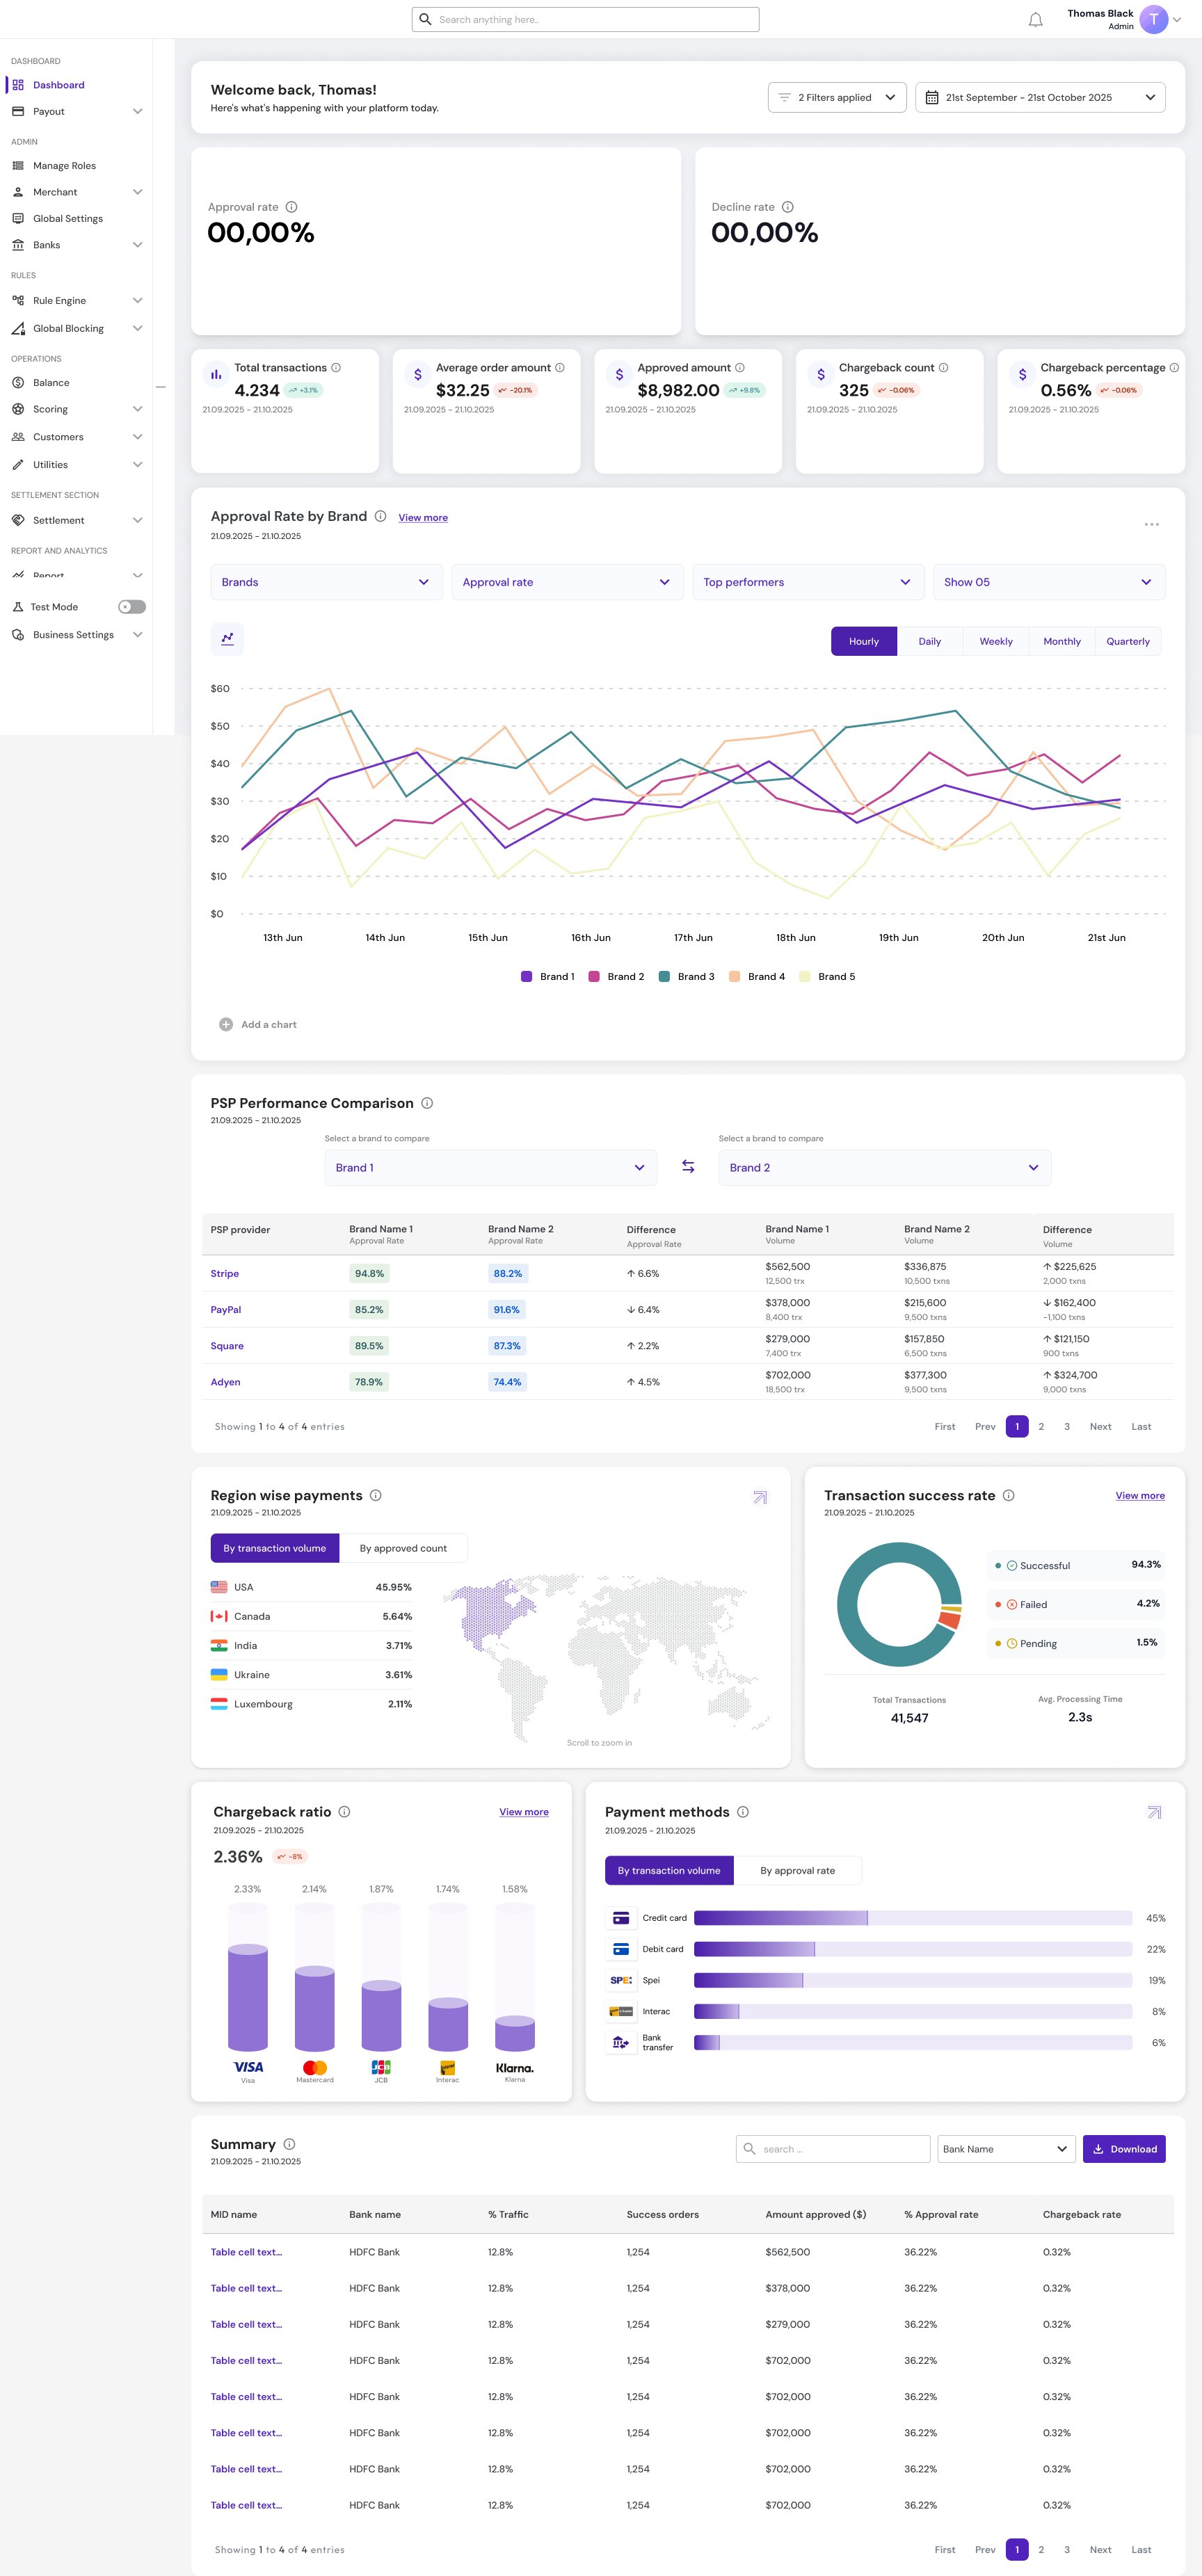
Task: Click View more beside Approval Rate by Brand
Action: [x=423, y=518]
